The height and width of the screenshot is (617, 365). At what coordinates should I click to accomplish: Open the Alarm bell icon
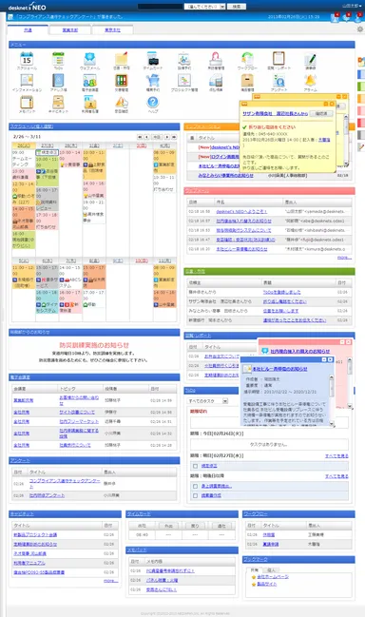point(310,81)
